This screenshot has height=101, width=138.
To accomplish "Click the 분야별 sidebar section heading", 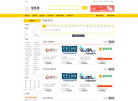I will point(32,39).
